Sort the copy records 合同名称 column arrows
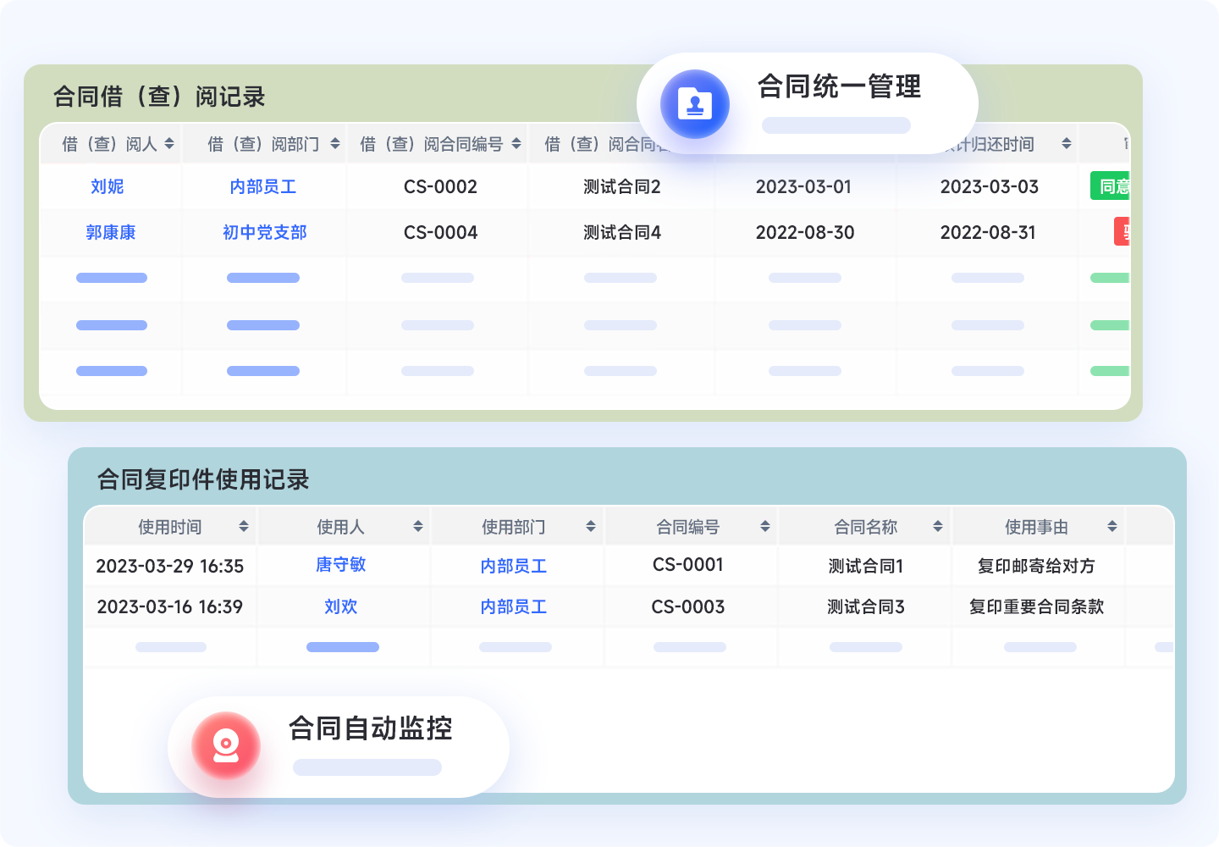This screenshot has width=1219, height=847. coord(938,527)
